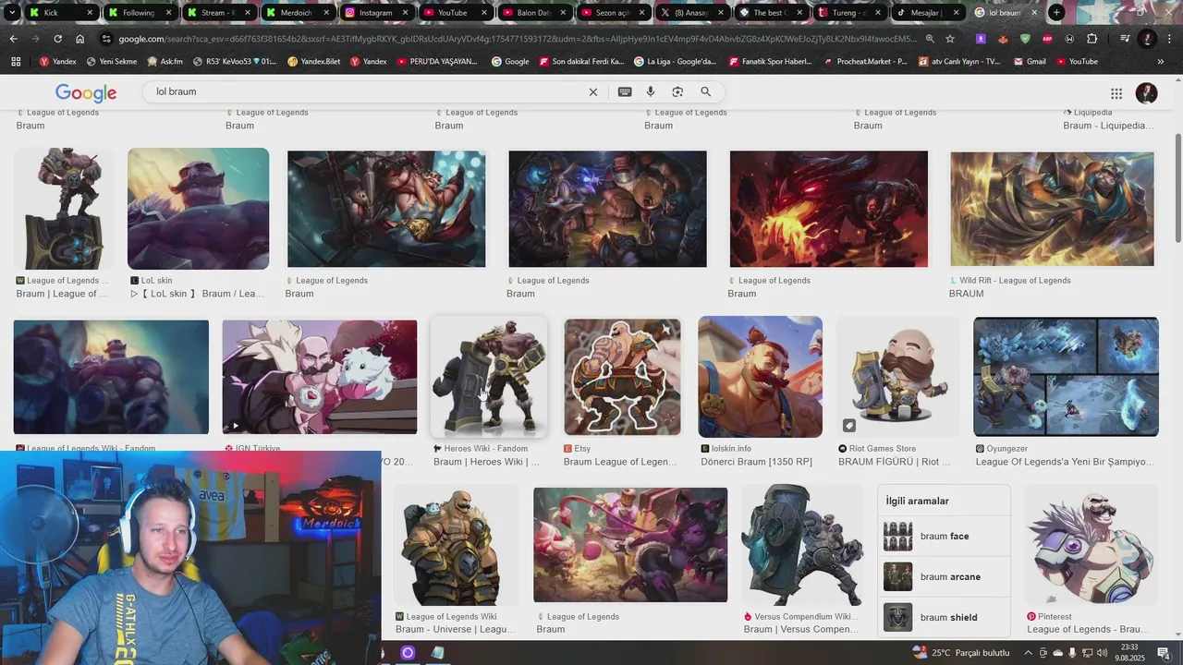Open the Yandex.Bilet bookmark
1183x665 pixels.
click(x=313, y=62)
